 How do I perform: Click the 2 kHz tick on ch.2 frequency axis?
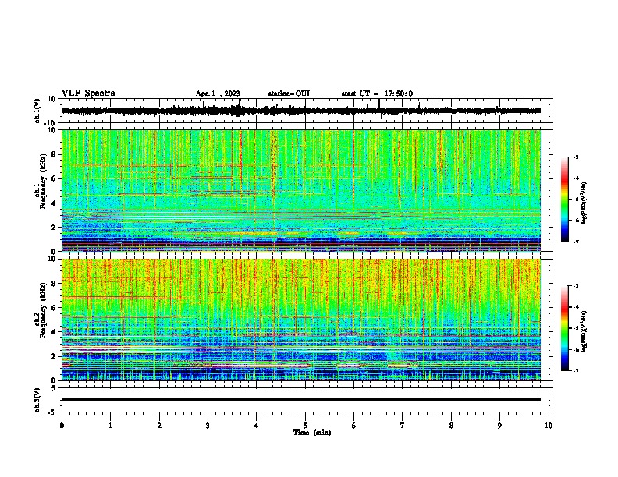(54, 356)
